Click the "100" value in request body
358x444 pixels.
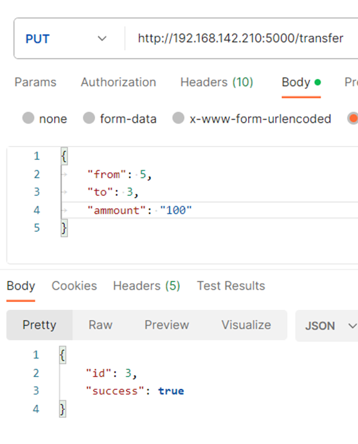tap(176, 210)
